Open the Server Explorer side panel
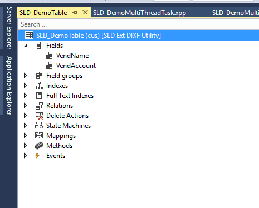259x208 pixels. (9, 28)
